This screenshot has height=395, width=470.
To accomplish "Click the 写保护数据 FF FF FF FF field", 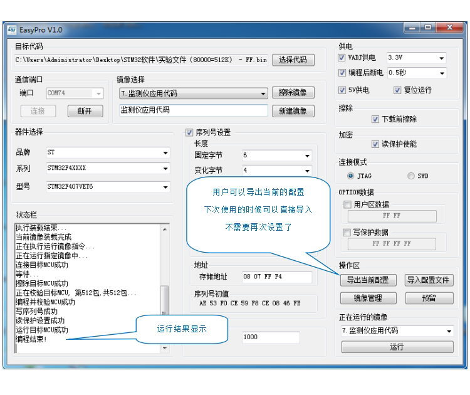I will point(392,243).
